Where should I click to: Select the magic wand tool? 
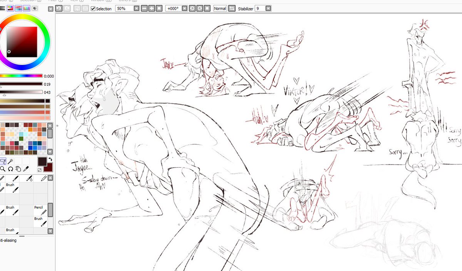pyautogui.click(x=11, y=161)
